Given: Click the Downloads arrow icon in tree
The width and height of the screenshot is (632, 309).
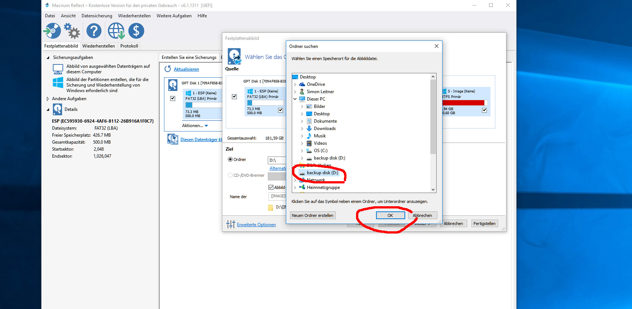Looking at the screenshot, I should [309, 129].
